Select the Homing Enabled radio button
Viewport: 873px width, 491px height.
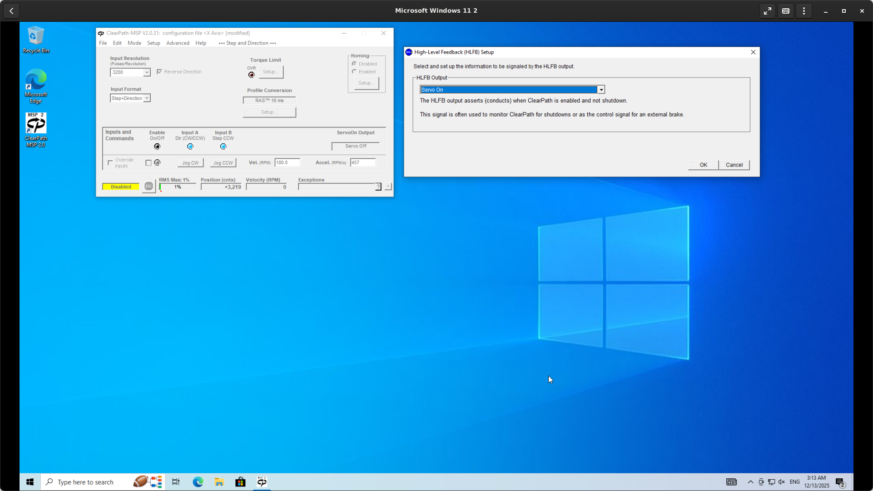coord(354,72)
